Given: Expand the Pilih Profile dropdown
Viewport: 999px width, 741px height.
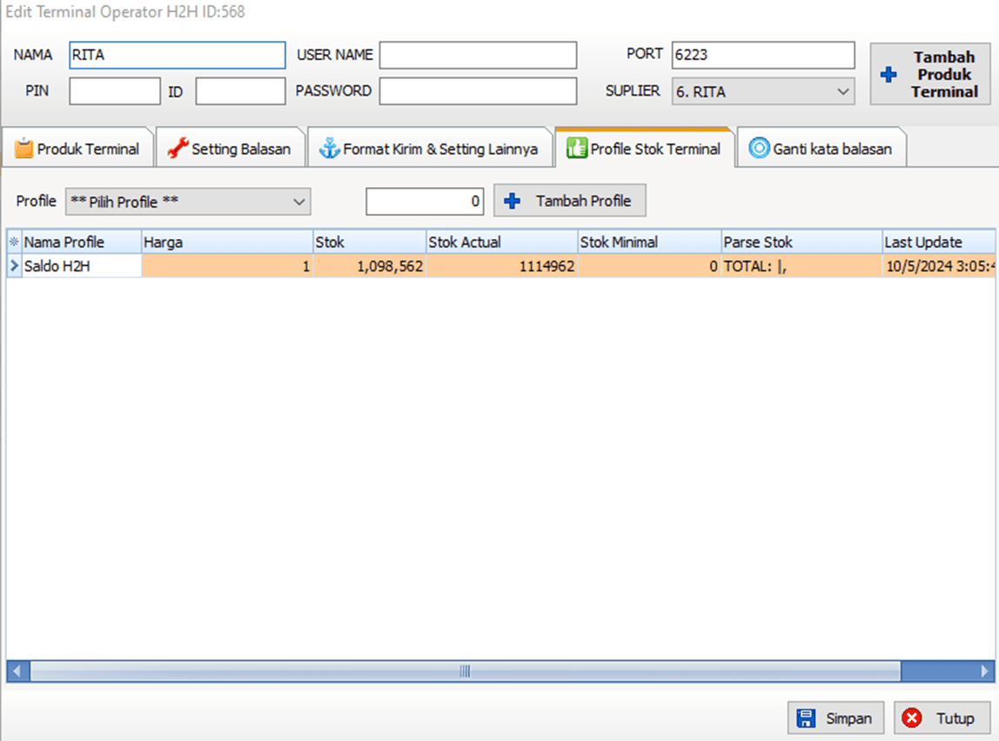Looking at the screenshot, I should coord(188,202).
